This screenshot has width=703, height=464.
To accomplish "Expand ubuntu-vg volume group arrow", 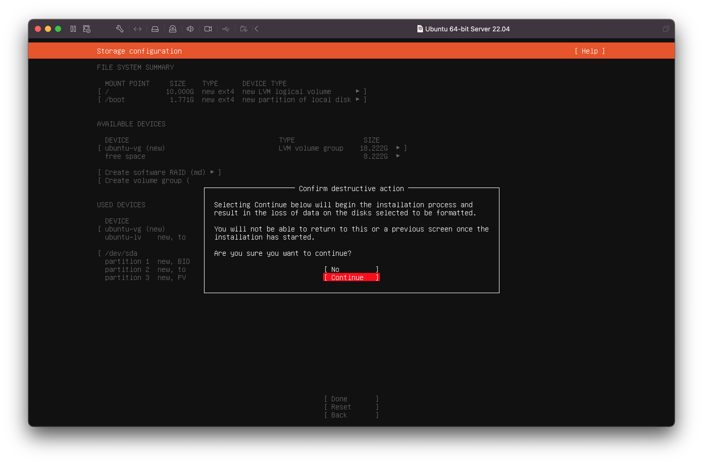I will [x=398, y=148].
